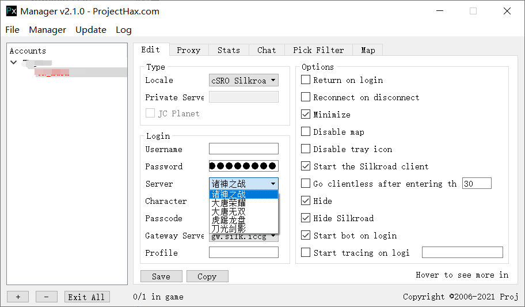This screenshot has height=307, width=525.
Task: Toggle Reconnect on disconnect checkbox
Action: pos(306,97)
